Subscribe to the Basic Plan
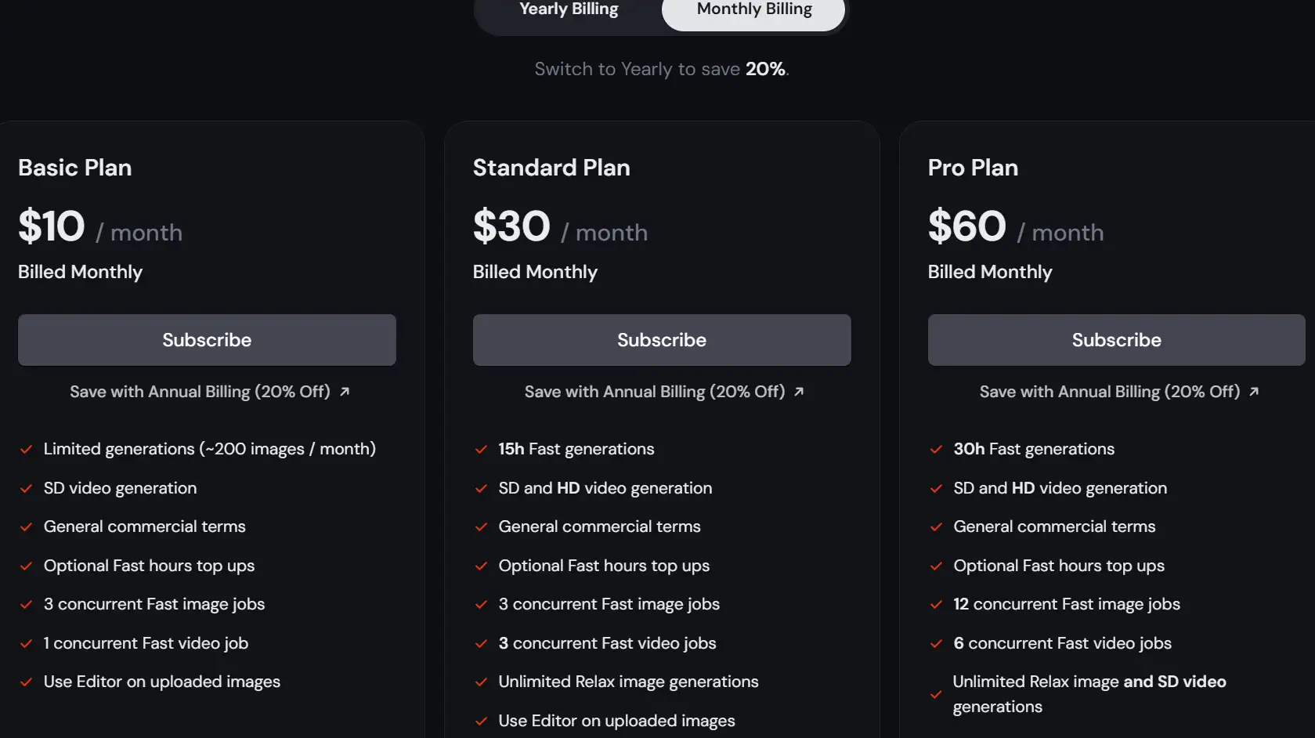This screenshot has width=1315, height=738. [x=207, y=340]
